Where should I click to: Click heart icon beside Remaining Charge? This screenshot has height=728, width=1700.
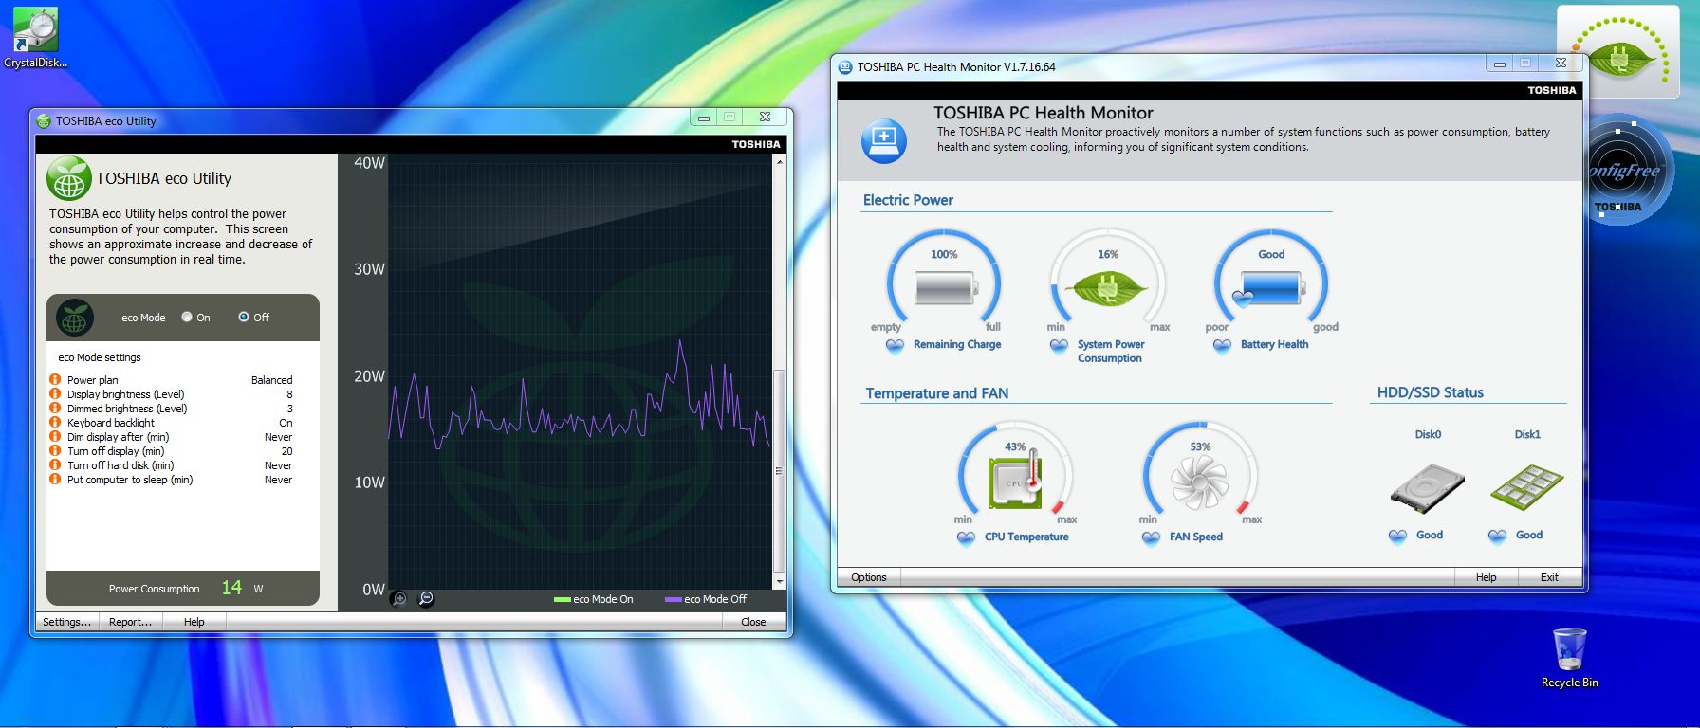coord(895,345)
